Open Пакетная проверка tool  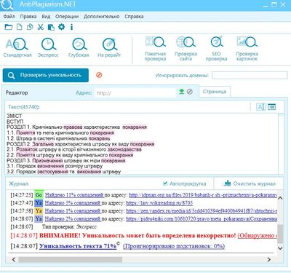pos(155,49)
